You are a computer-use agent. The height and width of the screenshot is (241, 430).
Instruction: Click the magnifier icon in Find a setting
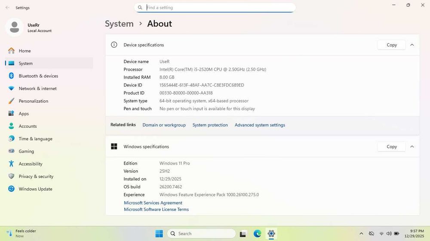(x=140, y=7)
